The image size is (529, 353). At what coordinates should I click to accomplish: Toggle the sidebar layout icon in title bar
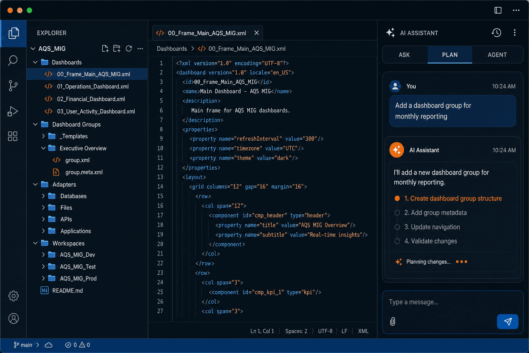pyautogui.click(x=498, y=10)
